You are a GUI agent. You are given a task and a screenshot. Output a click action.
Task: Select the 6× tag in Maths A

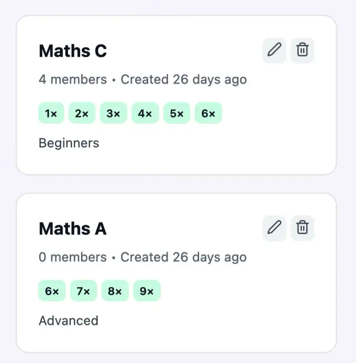click(52, 291)
